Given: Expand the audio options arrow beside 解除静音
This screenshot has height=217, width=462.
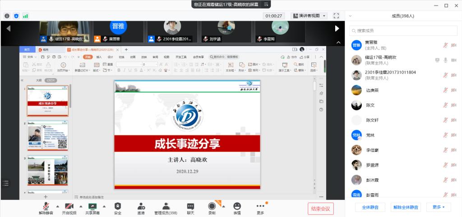Looking at the screenshot, I should pyautogui.click(x=57, y=206).
